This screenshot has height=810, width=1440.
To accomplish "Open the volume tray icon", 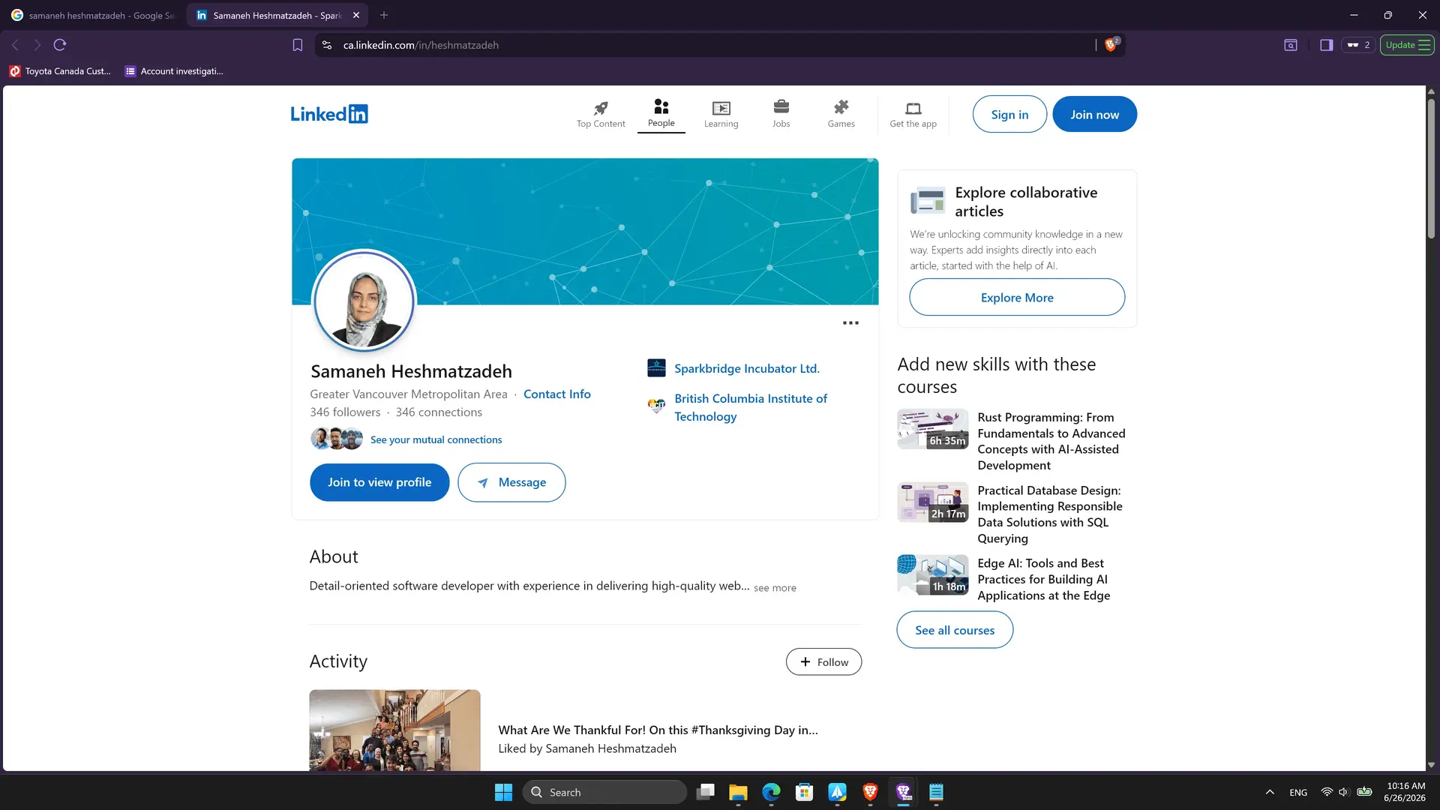I will 1344,792.
